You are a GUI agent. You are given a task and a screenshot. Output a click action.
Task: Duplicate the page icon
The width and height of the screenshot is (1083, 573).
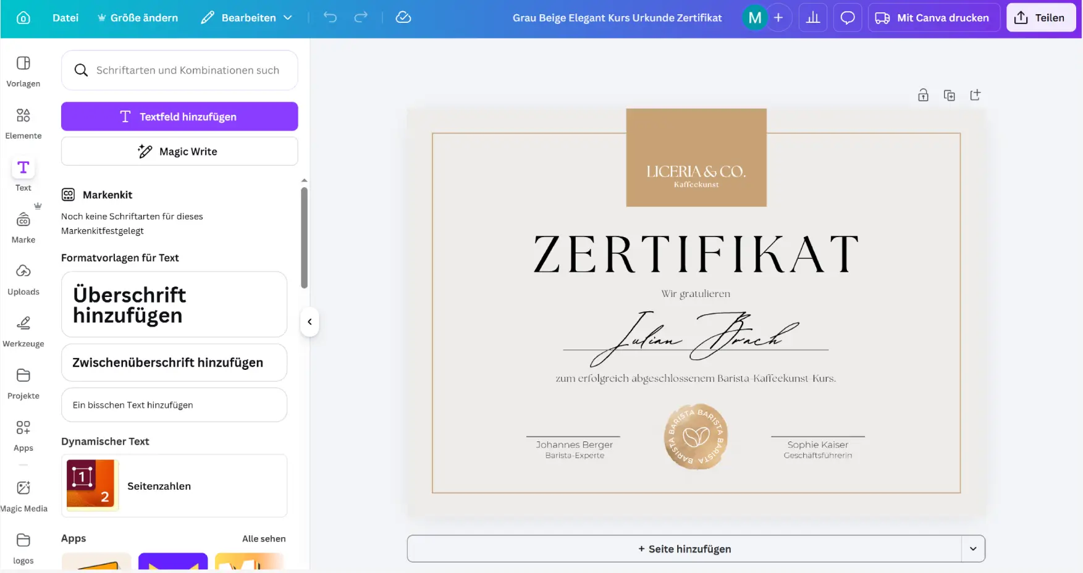pyautogui.click(x=950, y=95)
